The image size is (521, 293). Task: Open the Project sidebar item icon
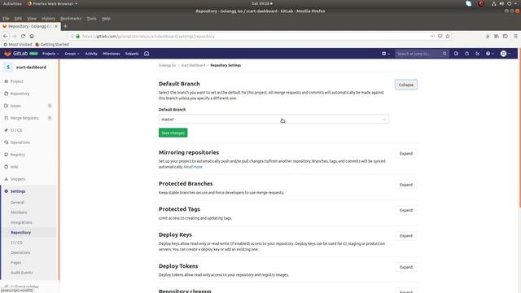click(6, 81)
